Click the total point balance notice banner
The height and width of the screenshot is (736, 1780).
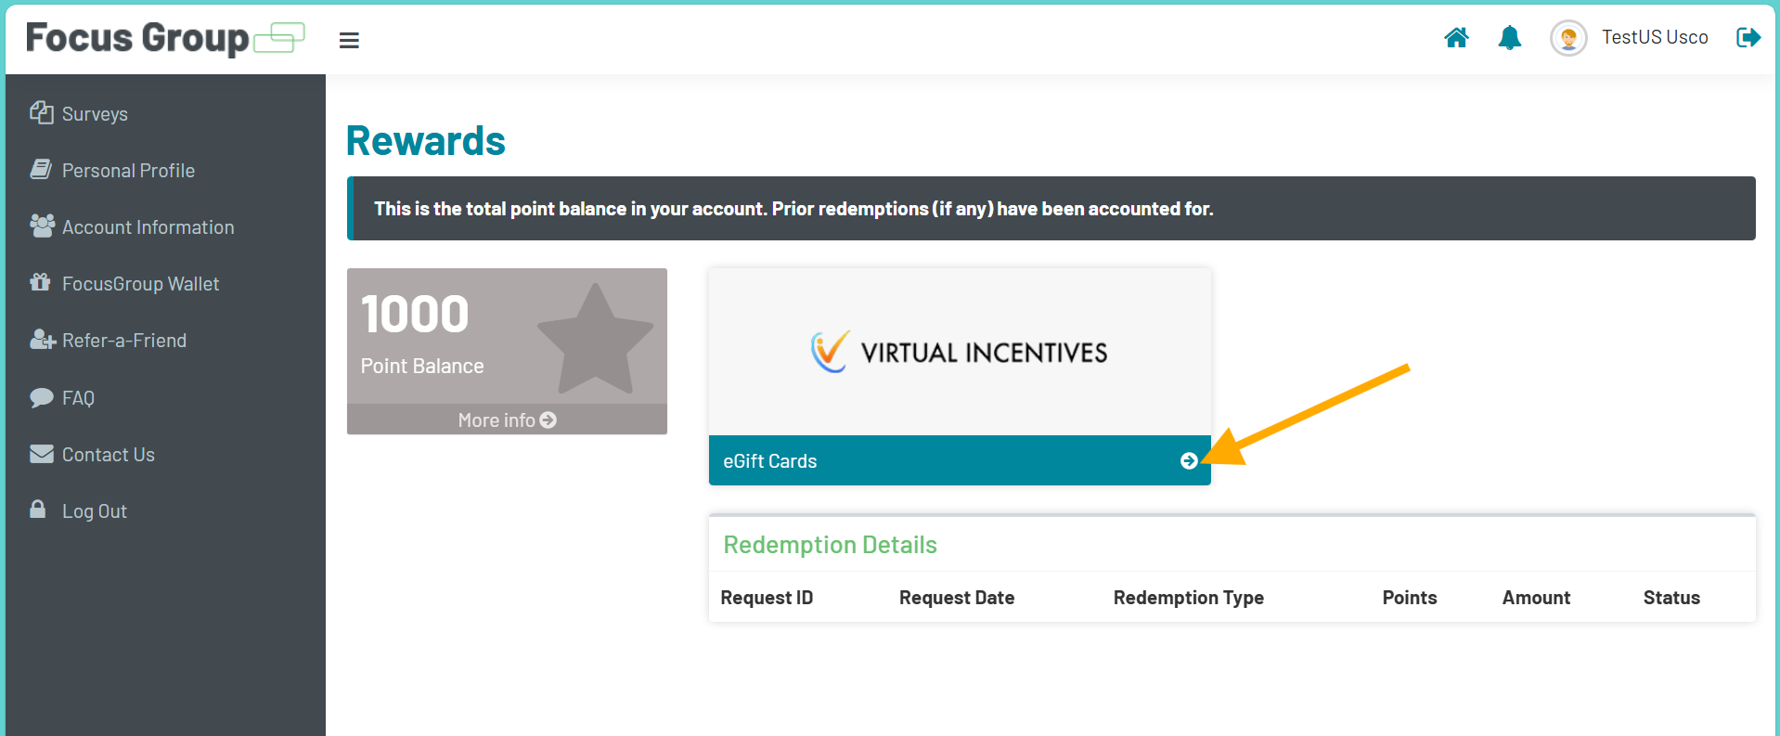coord(1051,209)
